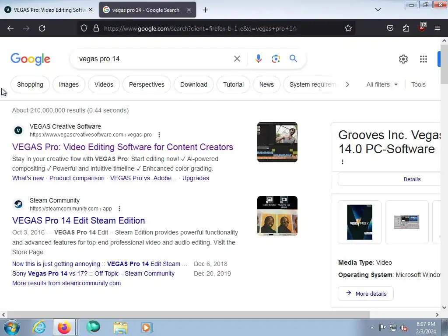Open Now this is just getting annoying thread

pyautogui.click(x=99, y=264)
